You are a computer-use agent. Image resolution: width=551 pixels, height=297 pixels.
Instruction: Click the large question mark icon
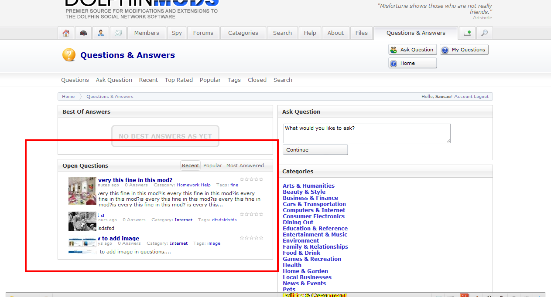coord(69,55)
